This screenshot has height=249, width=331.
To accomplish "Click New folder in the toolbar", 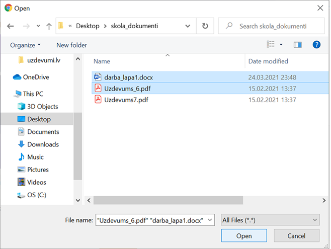I will tap(71, 45).
